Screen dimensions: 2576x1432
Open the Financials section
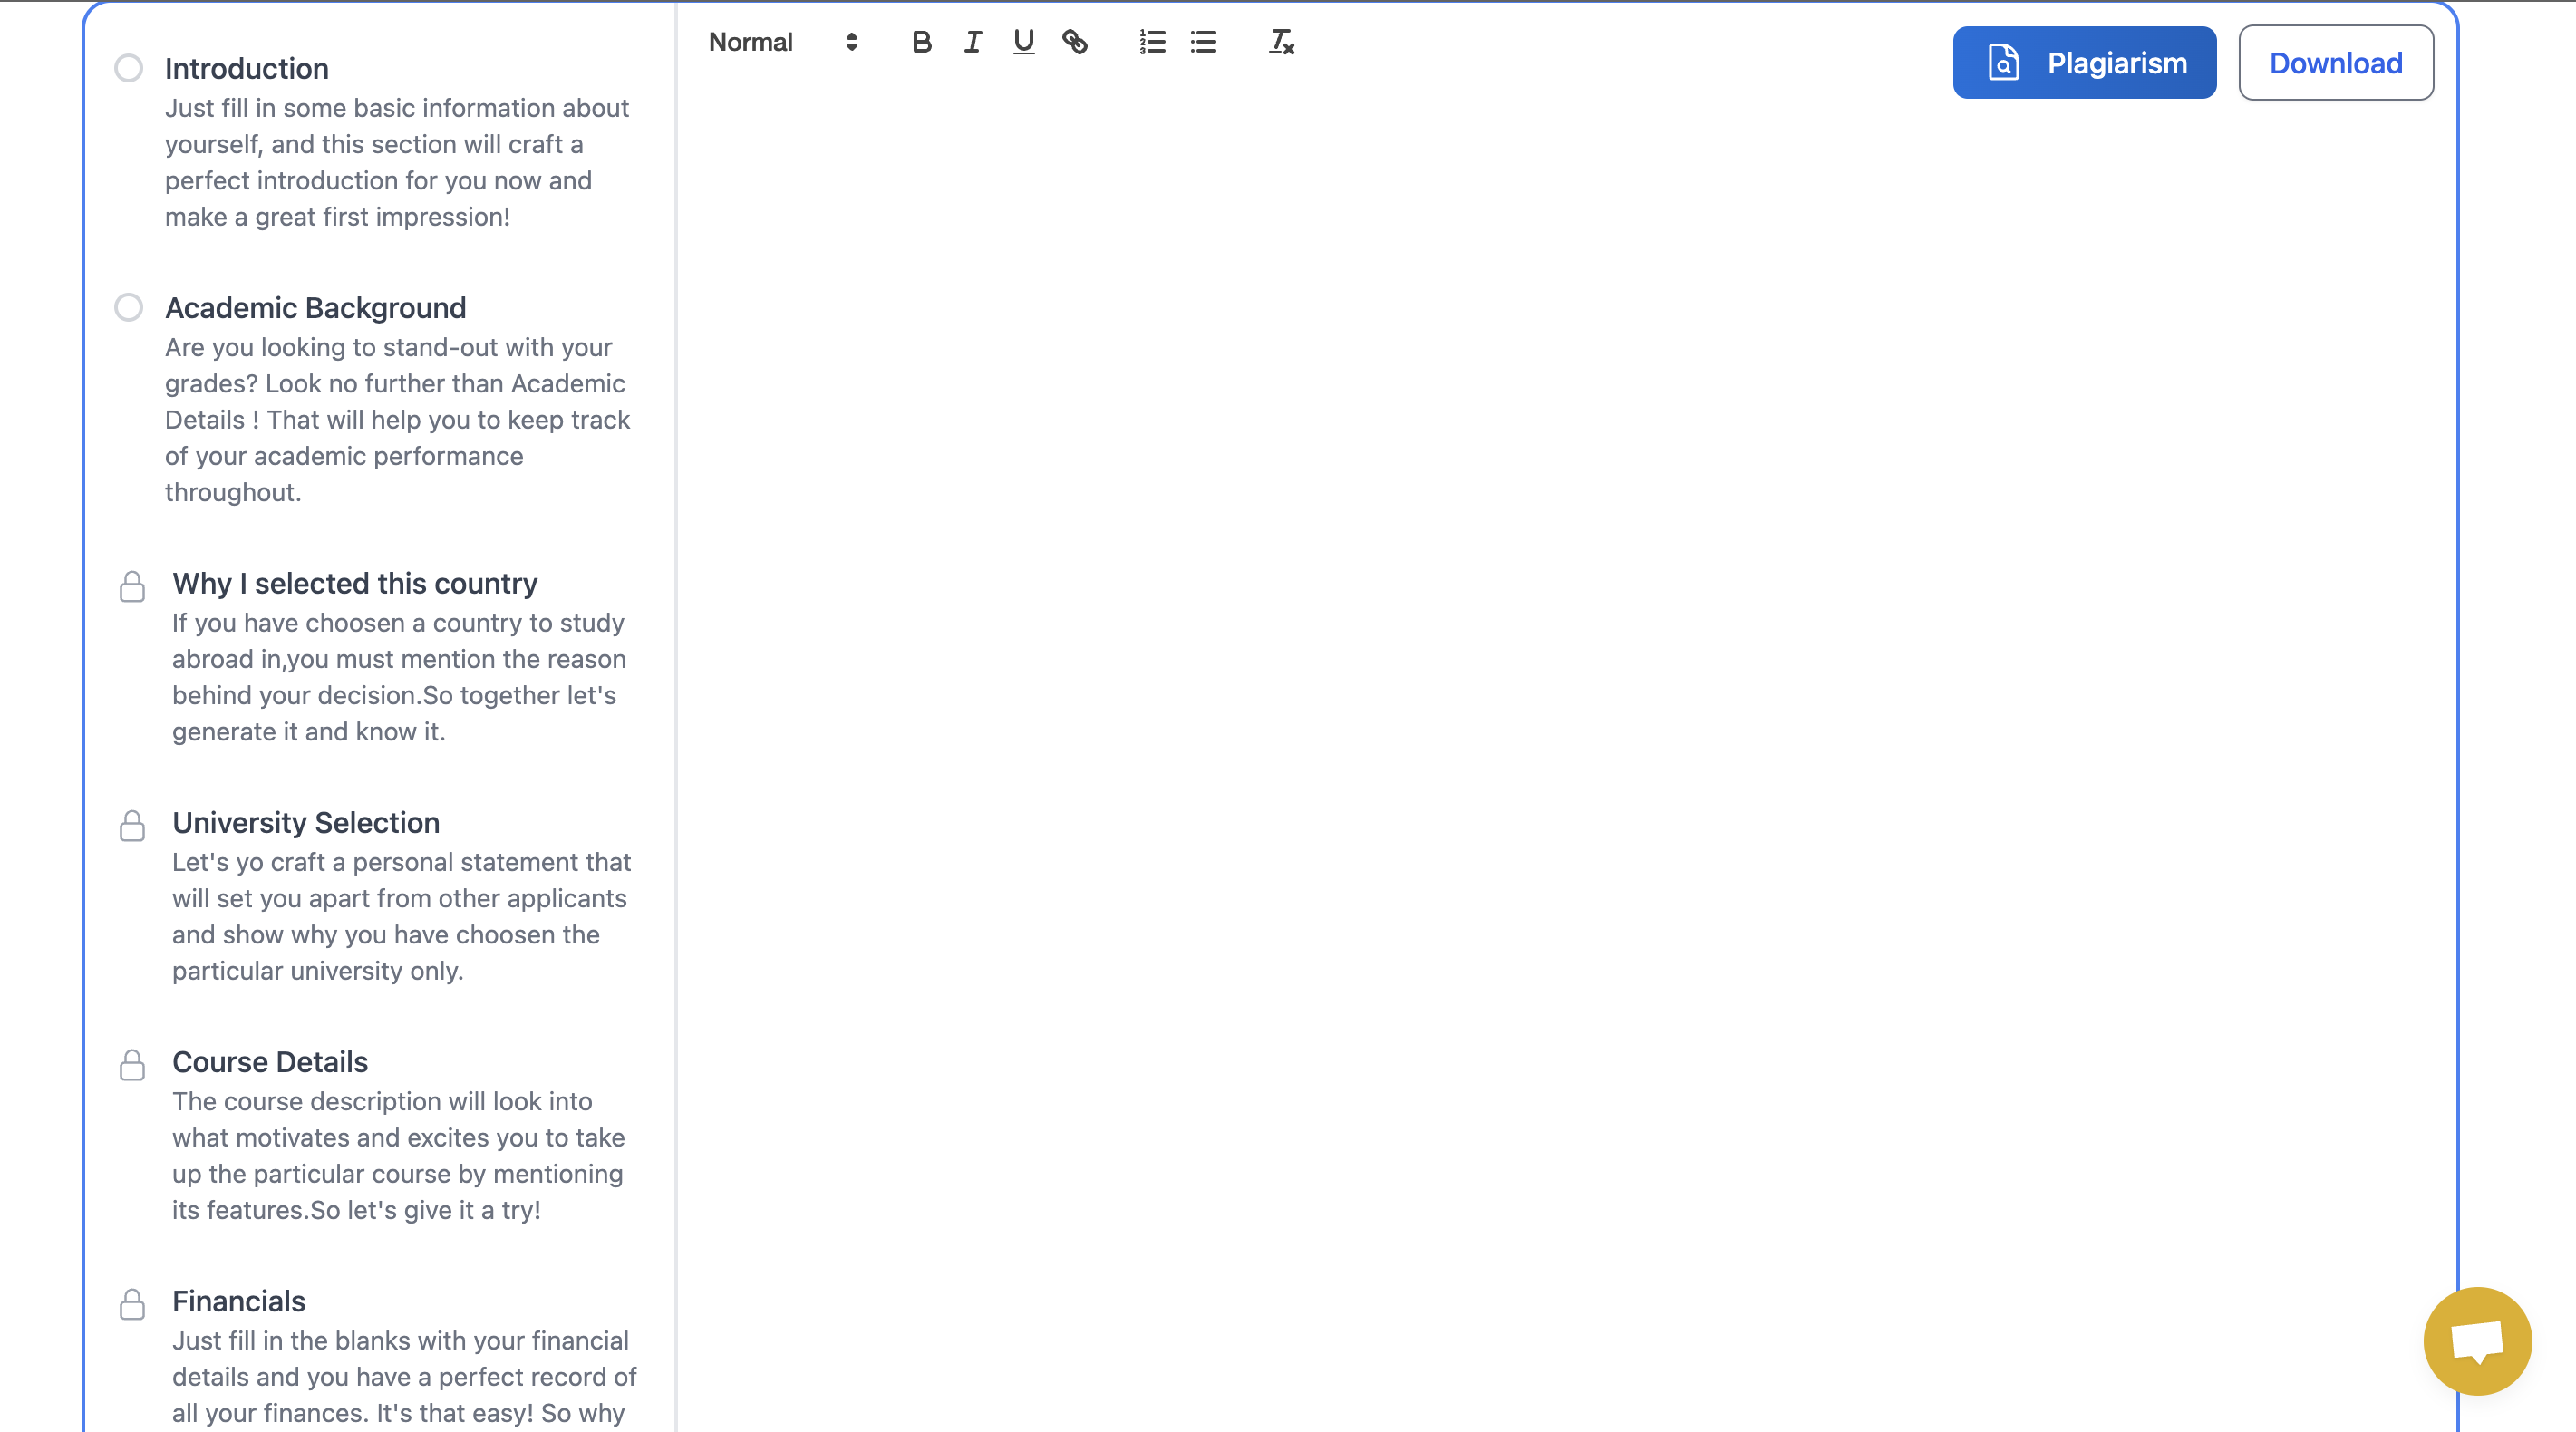coord(239,1300)
